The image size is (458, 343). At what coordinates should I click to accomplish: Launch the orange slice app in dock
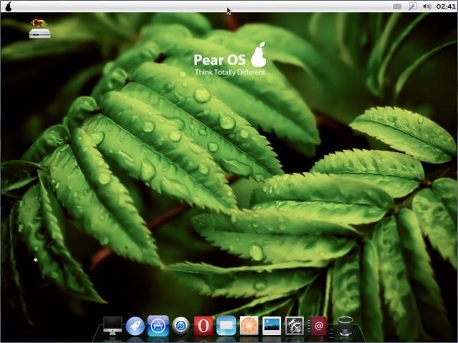coord(249,327)
